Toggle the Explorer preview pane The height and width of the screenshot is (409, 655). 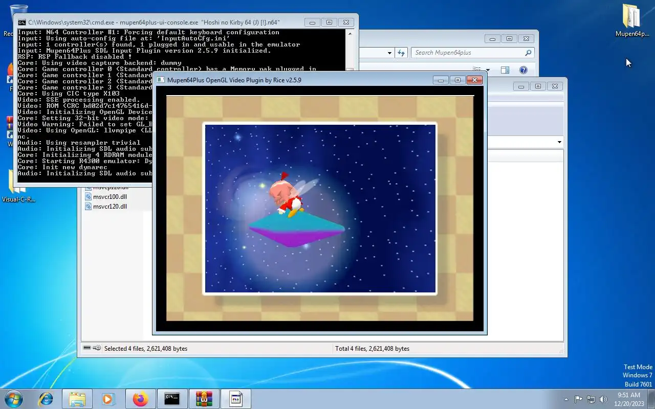(x=505, y=70)
